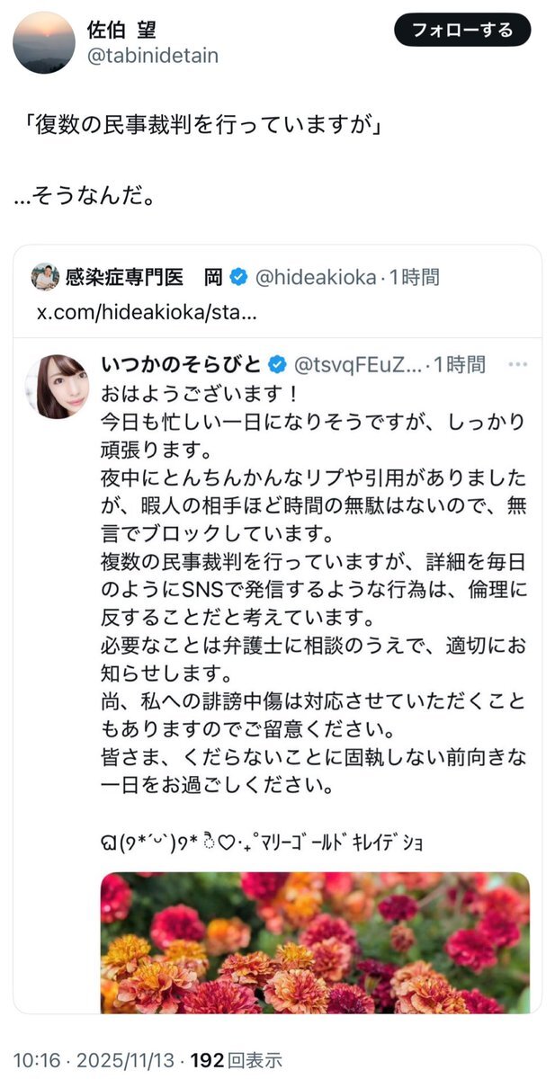Open the three-dot more menu

point(517,364)
